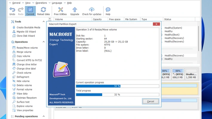
Task: Collapse the Operations section chevron
Action: [x=44, y=42]
